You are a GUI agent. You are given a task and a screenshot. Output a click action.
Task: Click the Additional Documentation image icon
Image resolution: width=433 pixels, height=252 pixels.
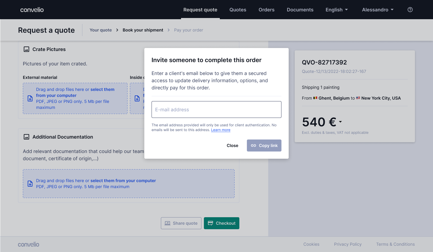[26, 137]
